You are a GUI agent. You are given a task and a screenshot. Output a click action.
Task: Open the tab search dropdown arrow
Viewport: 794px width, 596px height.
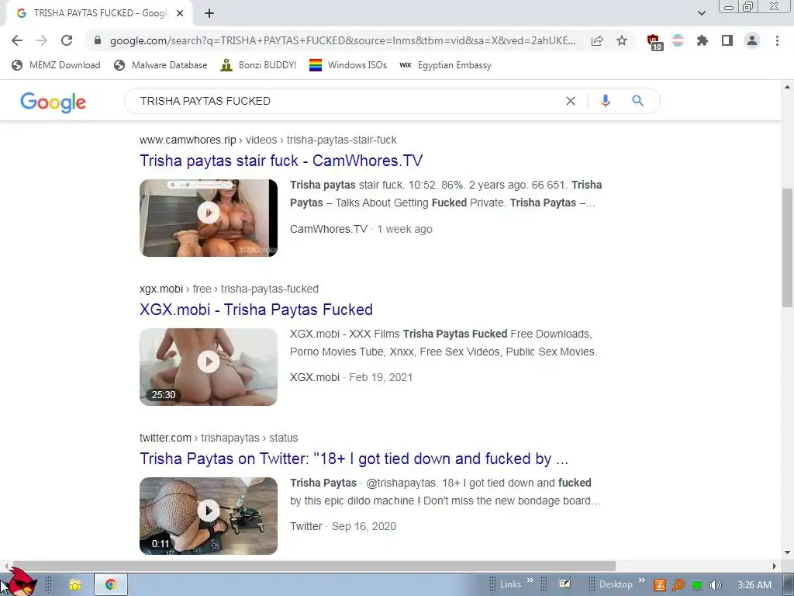click(x=701, y=13)
